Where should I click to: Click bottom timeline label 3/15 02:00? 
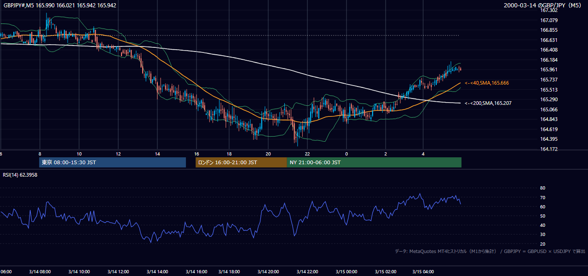coord(385,271)
